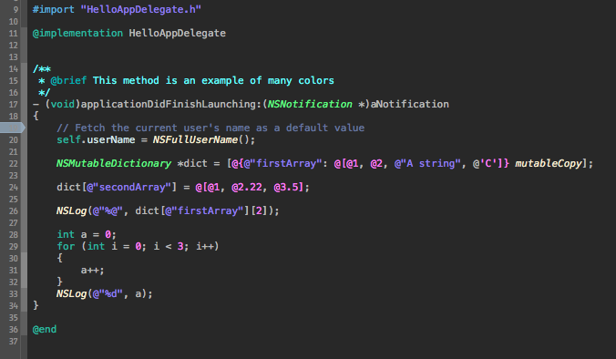The image size is (616, 359).
Task: Click the @"secondArray" string key
Action: 128,188
